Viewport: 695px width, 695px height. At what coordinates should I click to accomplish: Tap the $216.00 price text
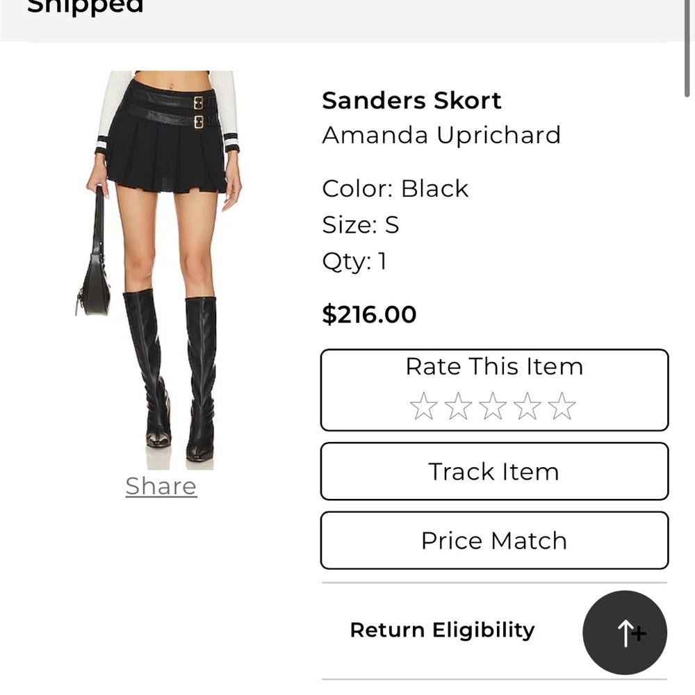tap(369, 314)
